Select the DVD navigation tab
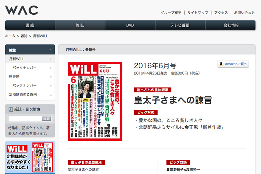 pyautogui.click(x=130, y=25)
